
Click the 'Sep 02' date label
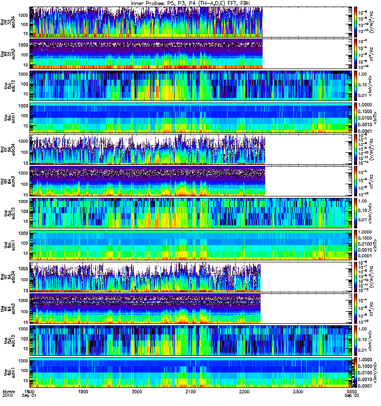352,396
